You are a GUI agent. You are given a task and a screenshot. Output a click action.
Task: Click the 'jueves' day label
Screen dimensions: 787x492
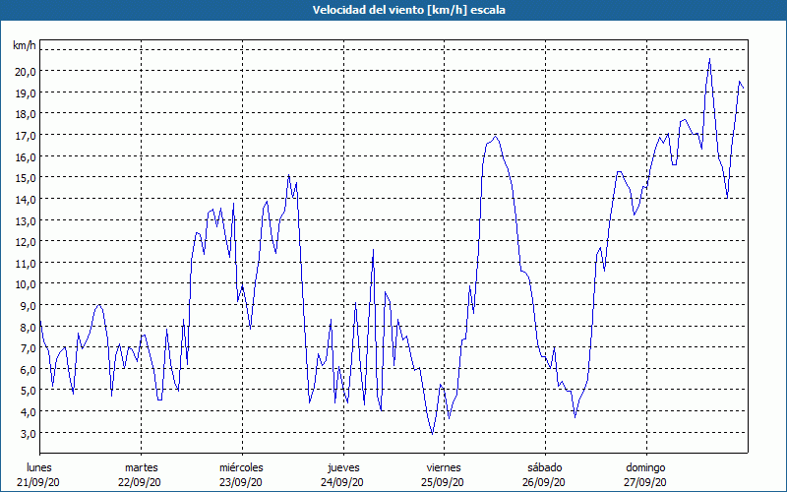(x=343, y=467)
